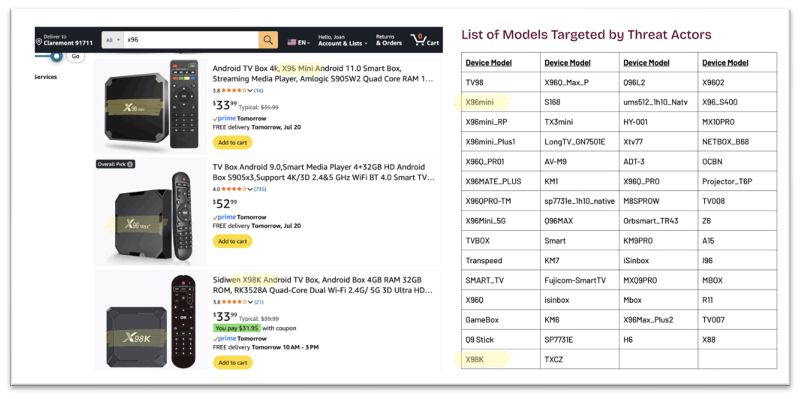Viewport: 805px width, 399px height.
Task: Open the (735) reviews link
Action: coord(260,189)
